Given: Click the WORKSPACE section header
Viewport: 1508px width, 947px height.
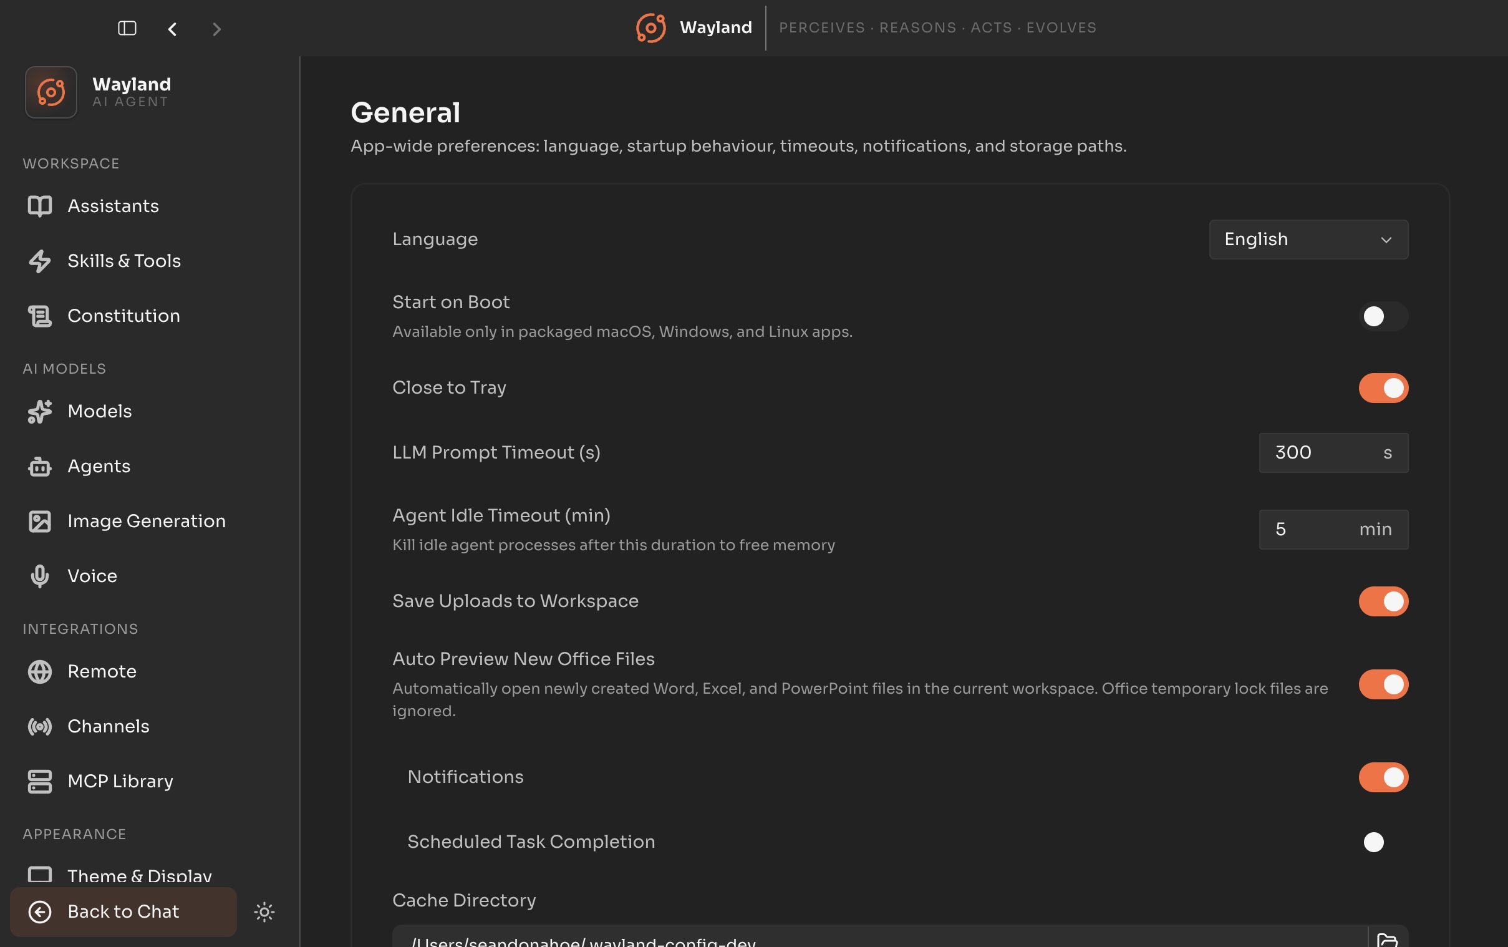Looking at the screenshot, I should pyautogui.click(x=70, y=163).
